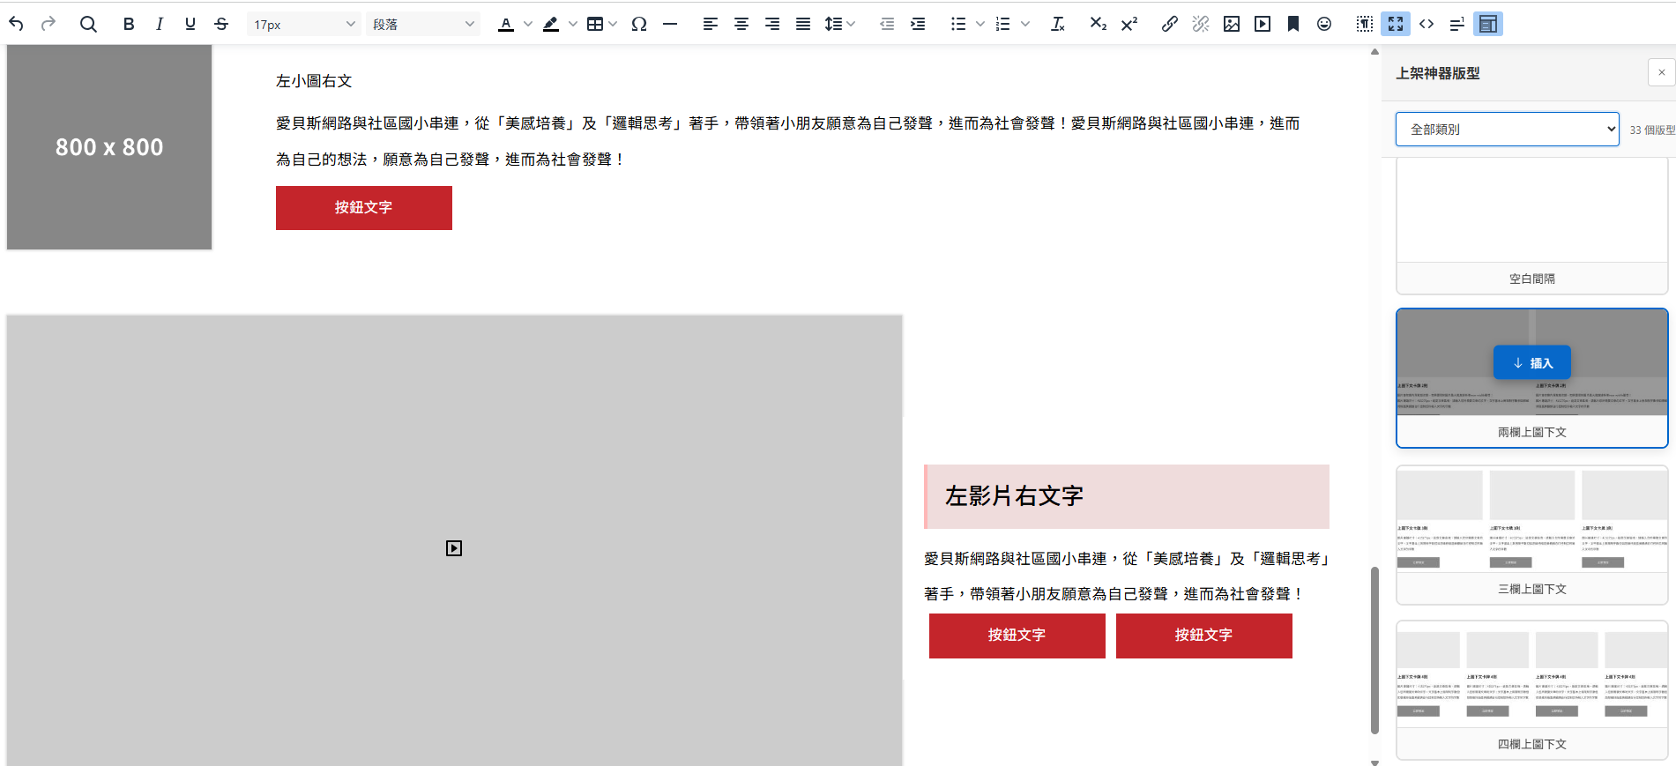Insert or edit a link
The image size is (1676, 766).
[1170, 24]
